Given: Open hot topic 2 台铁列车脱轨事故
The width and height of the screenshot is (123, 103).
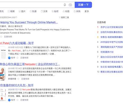Looking at the screenshot, I should click(112, 32).
